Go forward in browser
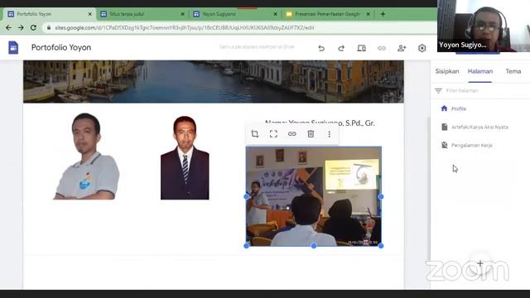Viewport: 530px width, 298px height. point(21,27)
